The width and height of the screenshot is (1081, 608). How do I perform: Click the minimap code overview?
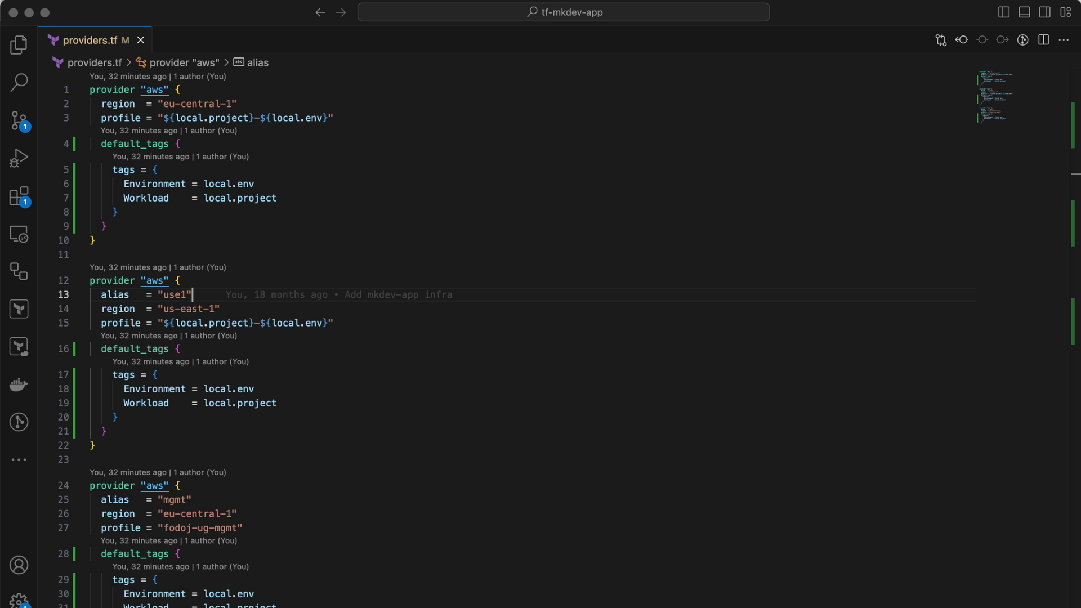point(995,96)
